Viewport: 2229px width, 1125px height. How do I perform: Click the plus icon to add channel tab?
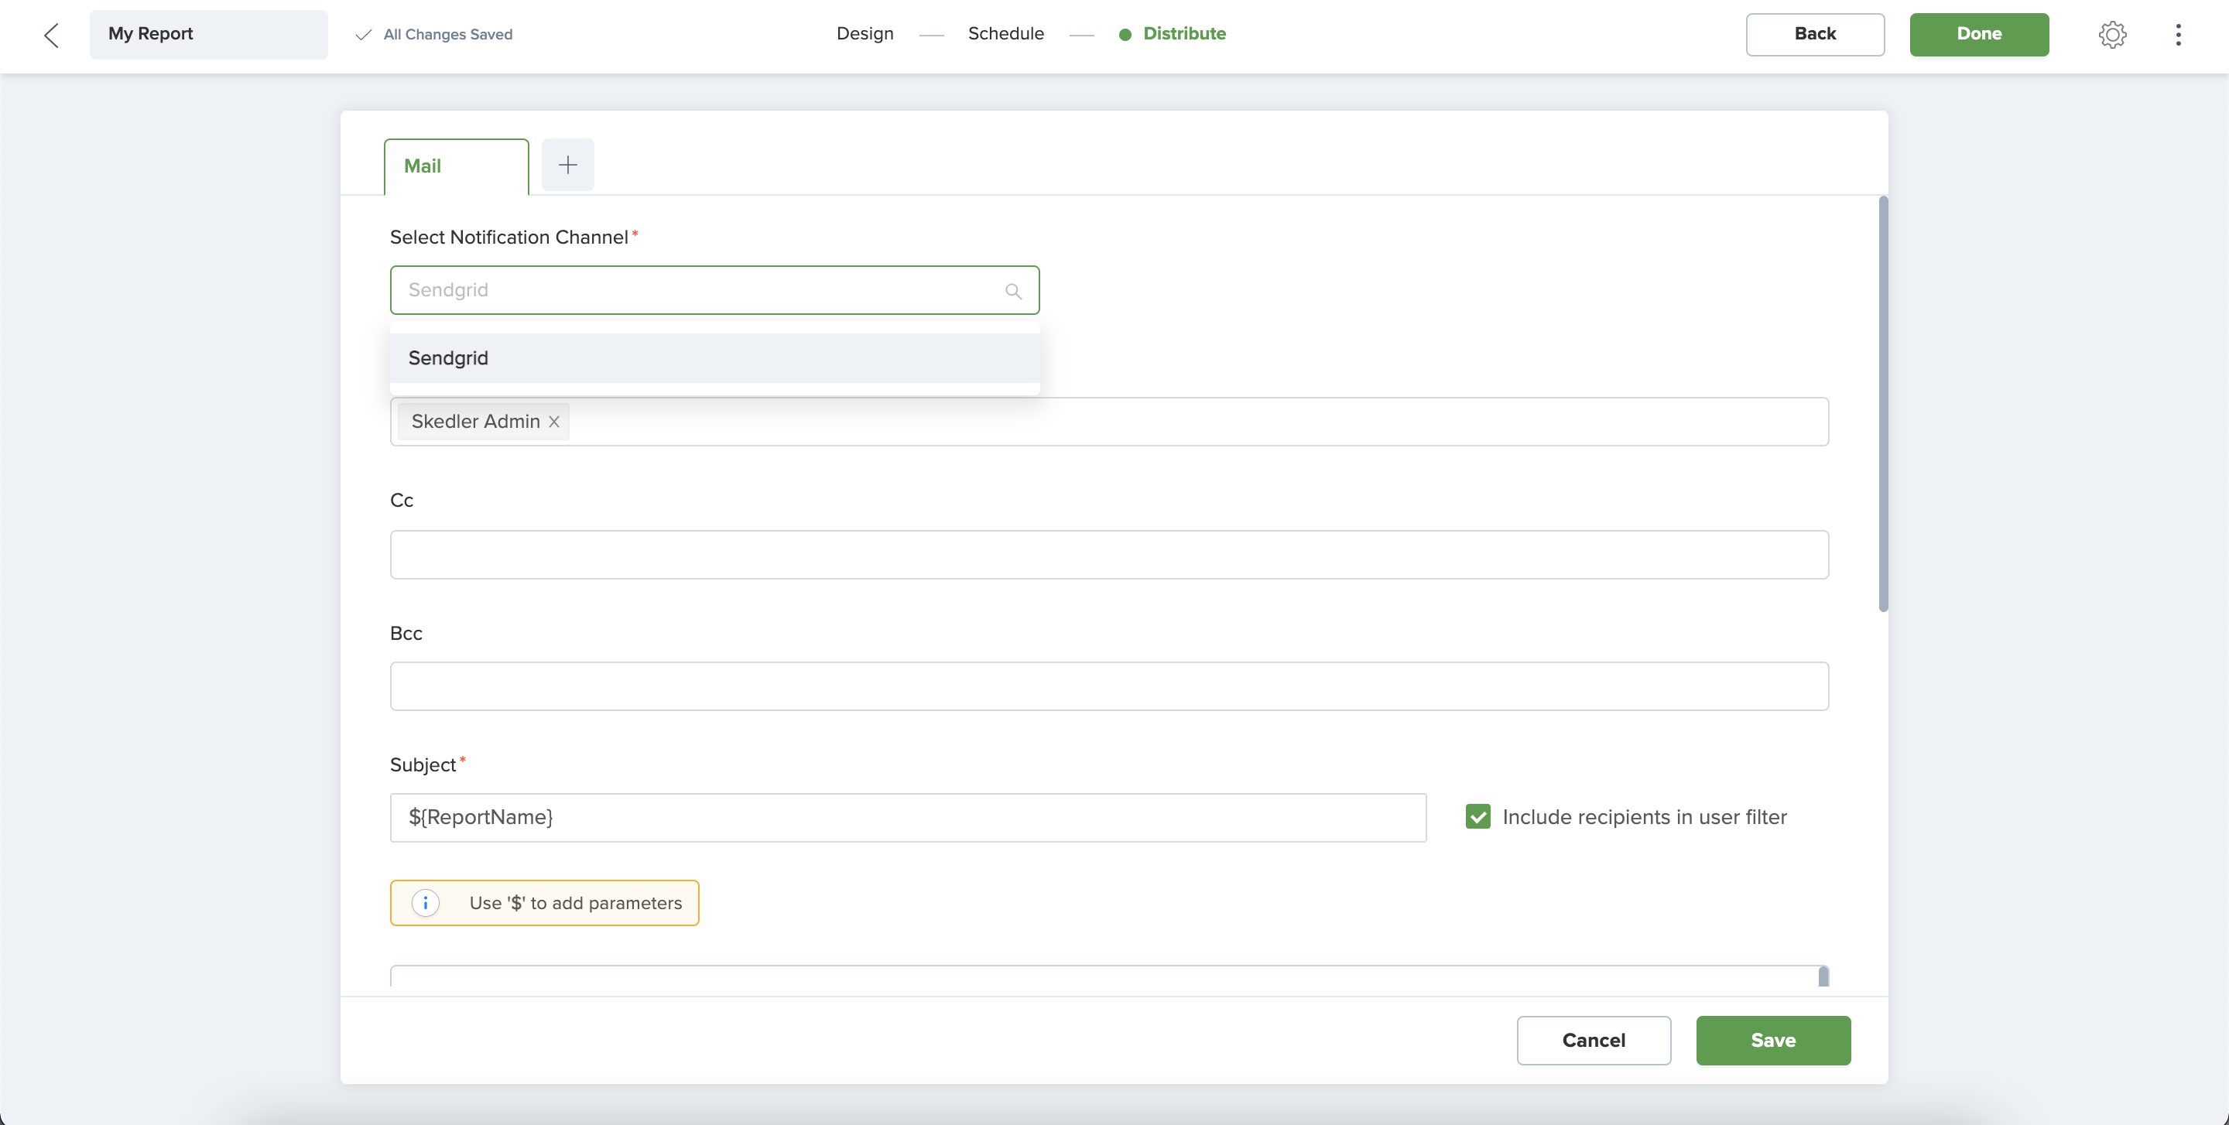pyautogui.click(x=567, y=164)
